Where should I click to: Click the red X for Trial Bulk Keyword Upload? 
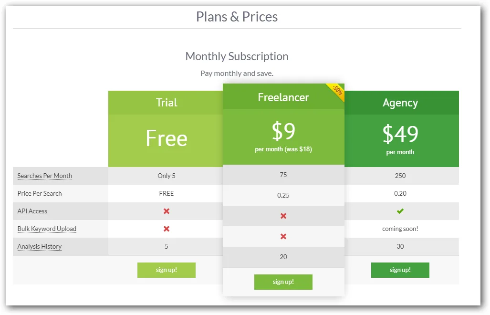tap(167, 229)
